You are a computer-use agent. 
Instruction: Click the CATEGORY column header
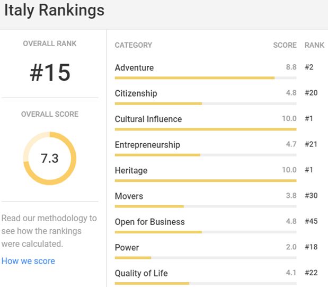[134, 45]
